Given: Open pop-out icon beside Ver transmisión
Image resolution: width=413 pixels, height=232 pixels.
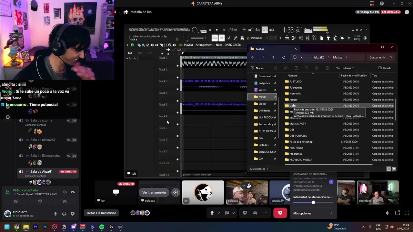Looking at the screenshot, I should click(176, 192).
